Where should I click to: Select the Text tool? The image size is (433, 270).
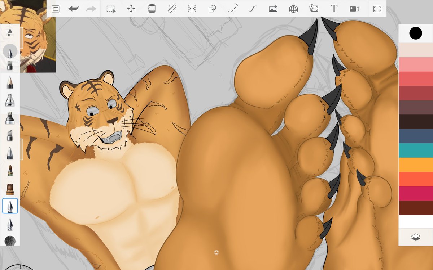334,9
